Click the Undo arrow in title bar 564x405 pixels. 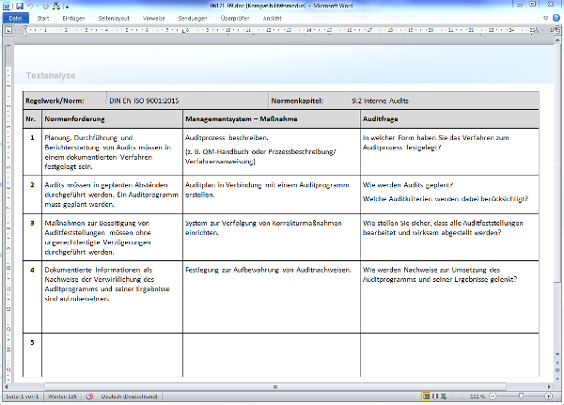[31, 6]
